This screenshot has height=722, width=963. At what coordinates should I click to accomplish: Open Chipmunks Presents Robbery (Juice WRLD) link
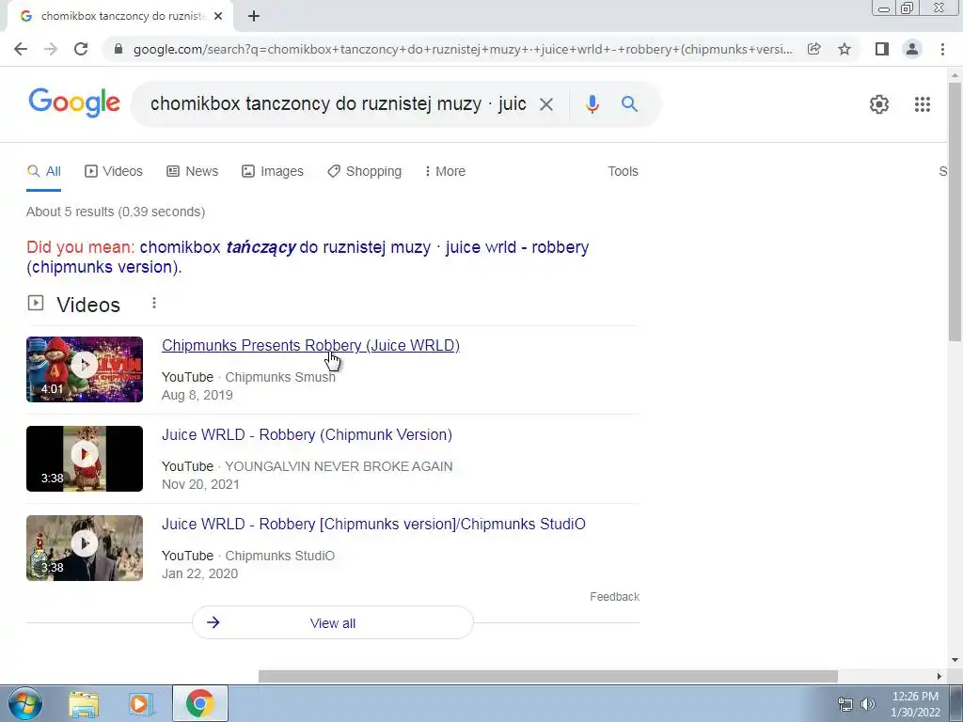(310, 345)
